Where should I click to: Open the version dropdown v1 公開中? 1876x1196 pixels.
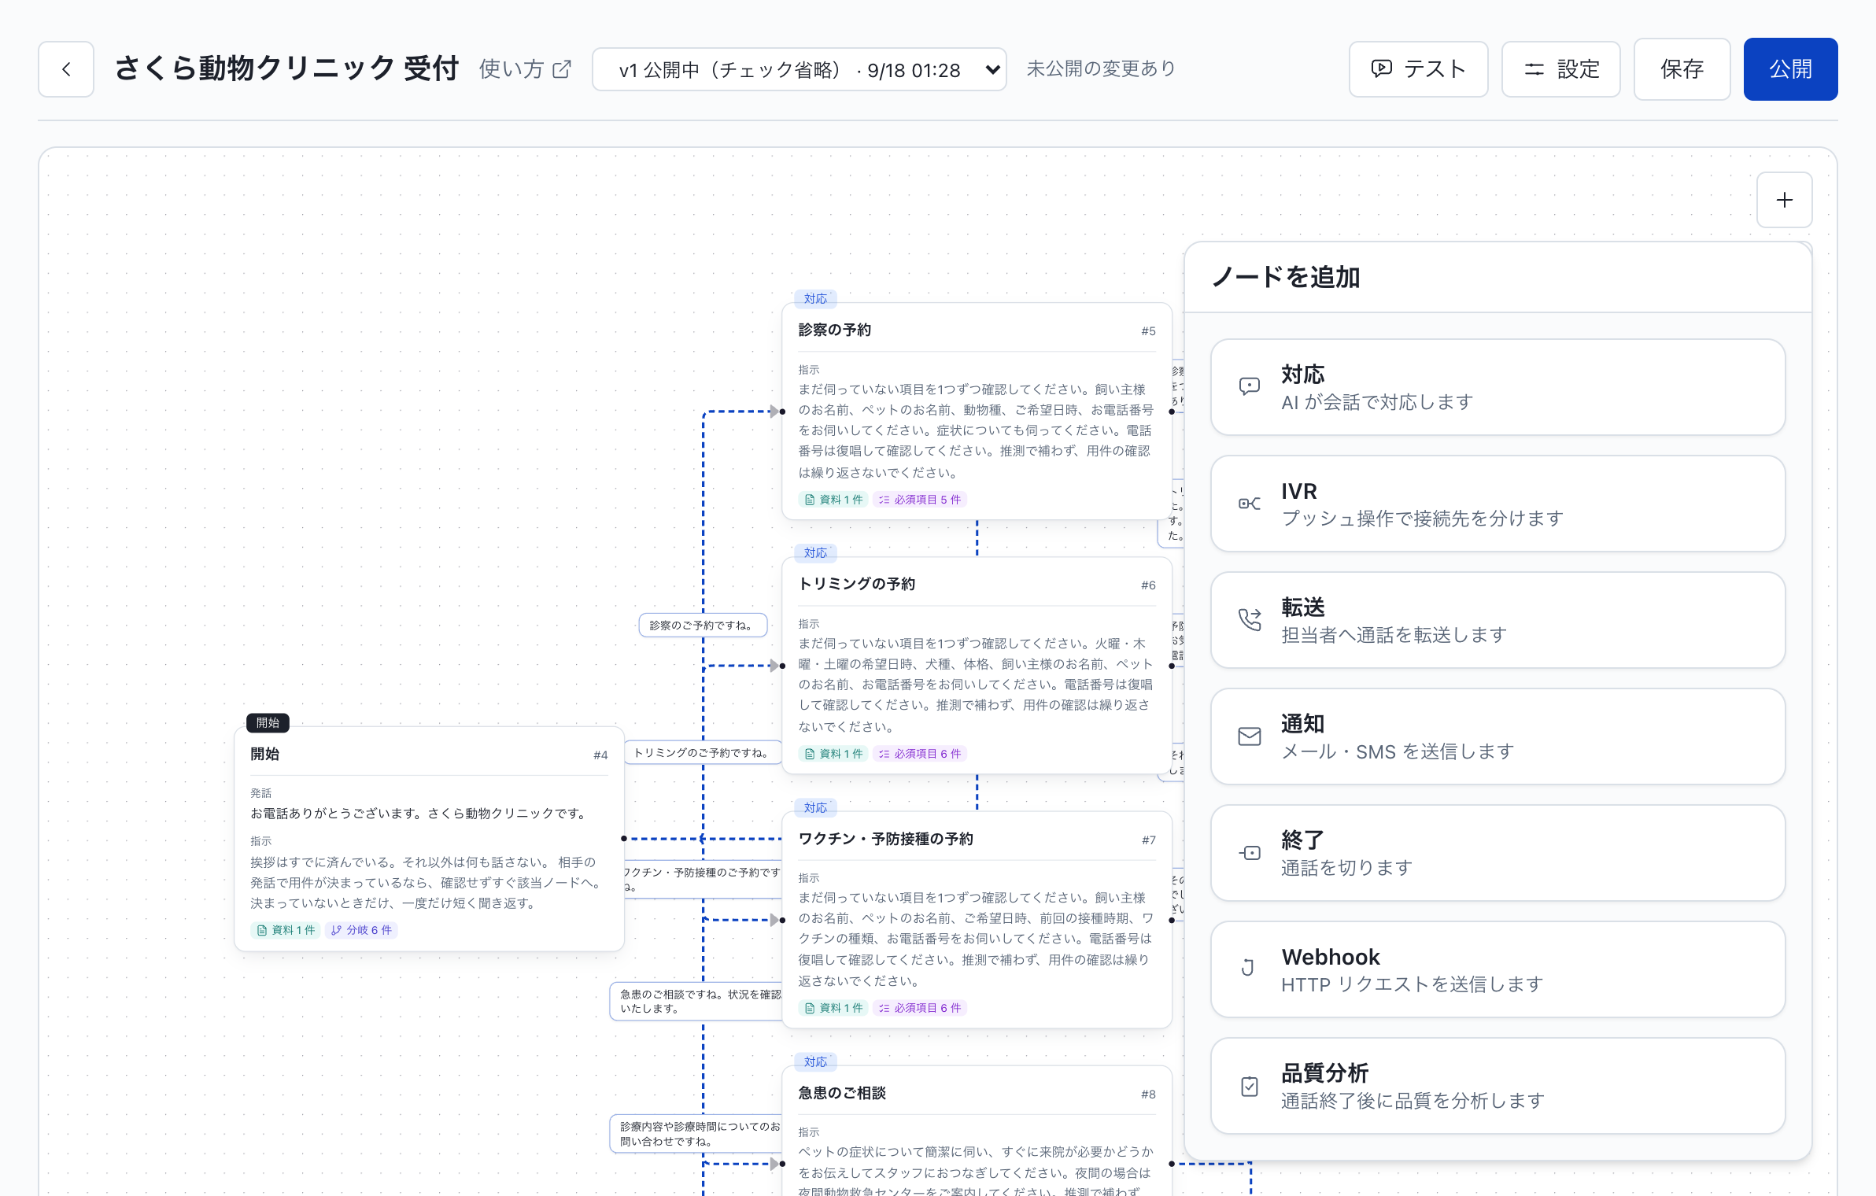(x=799, y=69)
